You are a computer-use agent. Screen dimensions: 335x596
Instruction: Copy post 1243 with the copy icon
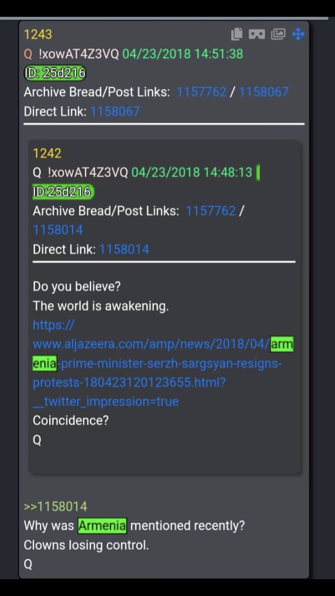(237, 34)
